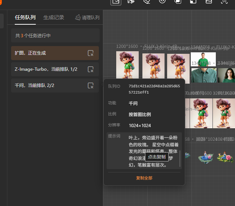Open the green-shirt cartoon boy thumbnail in top row
Screen dimensions: 235x206
tap(127, 65)
